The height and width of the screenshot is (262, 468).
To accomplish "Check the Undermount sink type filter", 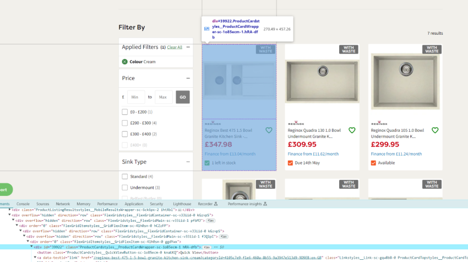I will [x=125, y=188].
